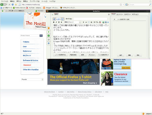This screenshot has width=152, height=115.
Task: Apply italic formatting in ScribeFire toolbar
Action: 56,22
